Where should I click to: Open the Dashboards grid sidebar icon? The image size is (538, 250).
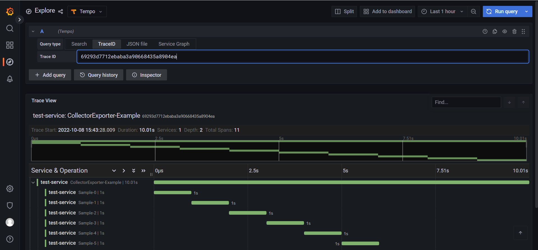pyautogui.click(x=10, y=45)
